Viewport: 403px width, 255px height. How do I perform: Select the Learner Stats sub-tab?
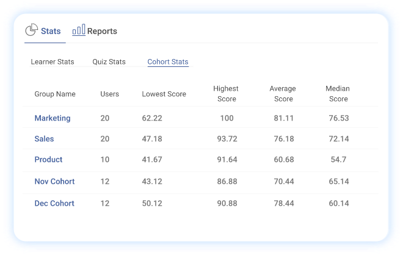(53, 62)
